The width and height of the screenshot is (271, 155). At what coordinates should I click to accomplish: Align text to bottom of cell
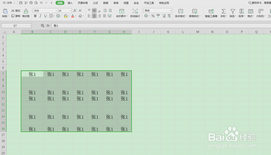pyautogui.click(x=99, y=11)
